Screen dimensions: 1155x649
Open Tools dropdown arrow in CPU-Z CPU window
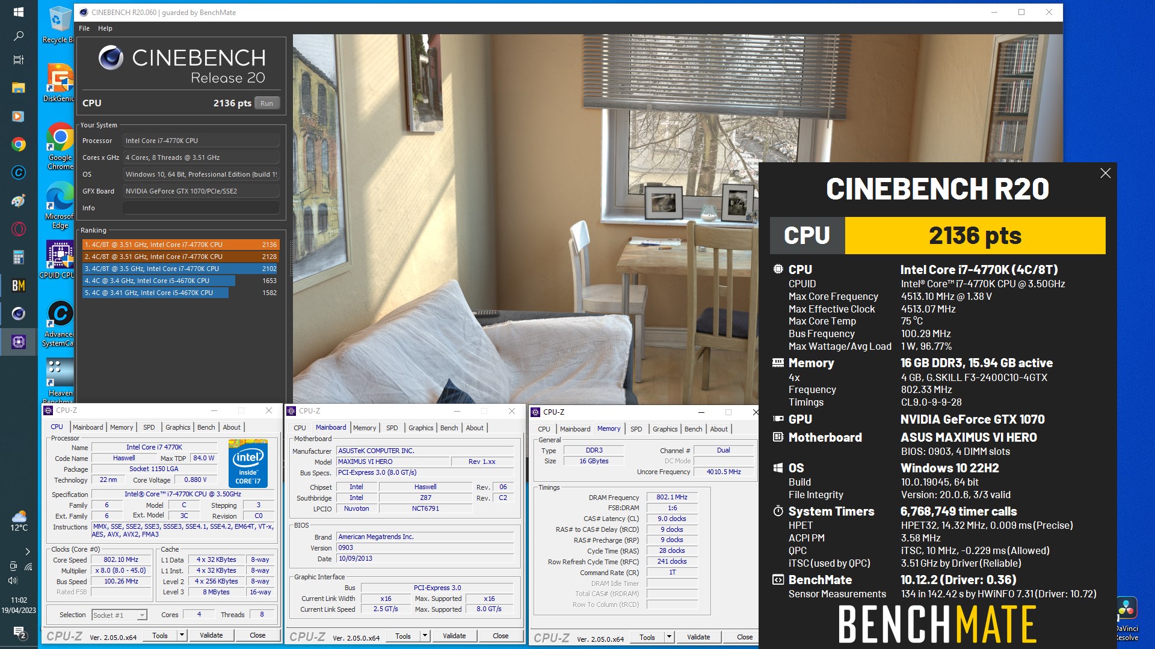[x=181, y=635]
